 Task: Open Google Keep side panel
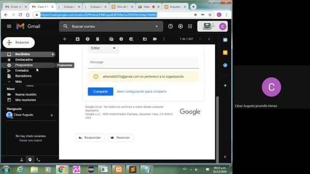coord(225,53)
